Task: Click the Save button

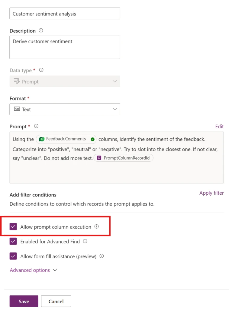Action: point(24,301)
